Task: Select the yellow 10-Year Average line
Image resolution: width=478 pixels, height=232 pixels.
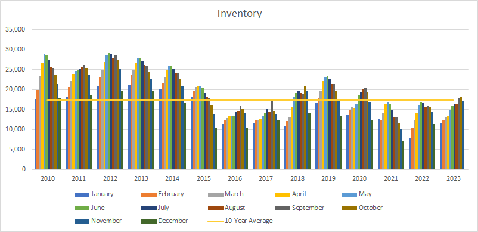Action: [255, 100]
